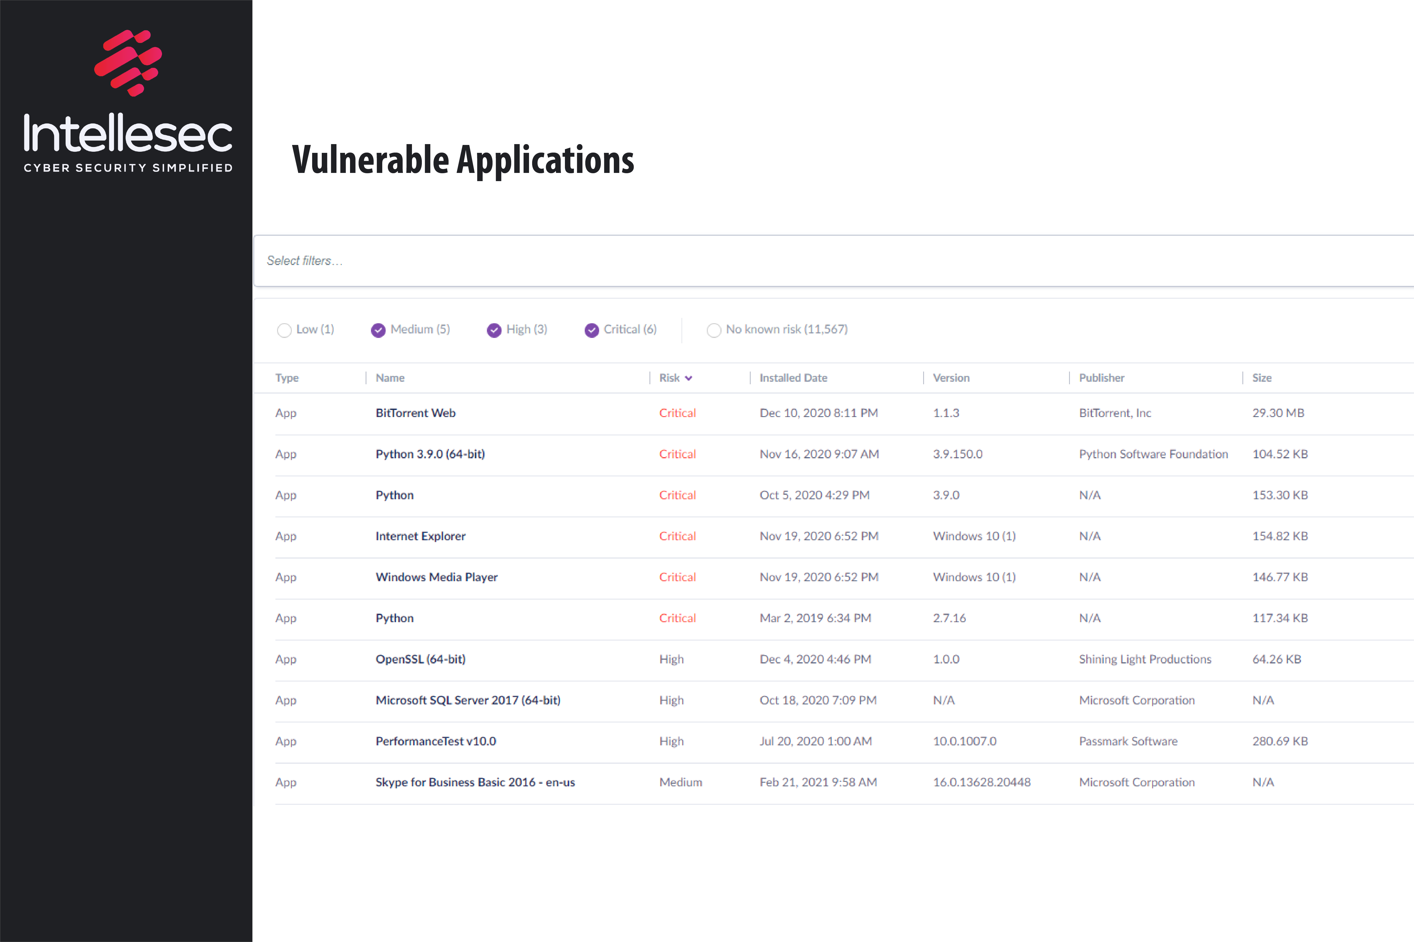Open the OpenSSL (64-bit) entry
Screen dimensions: 1414x942
point(420,660)
